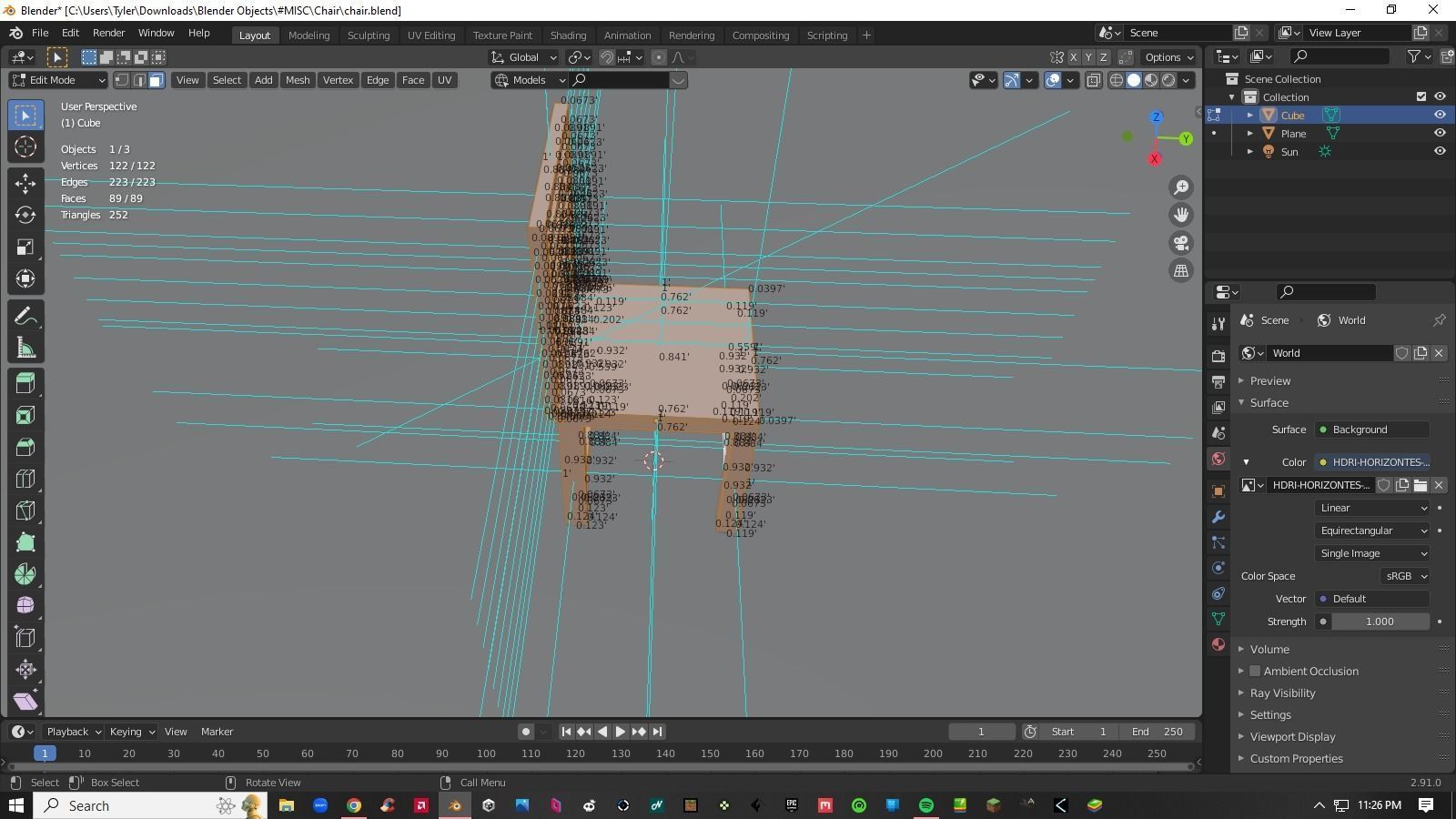This screenshot has height=819, width=1456.
Task: Expand the Cube tree item
Action: coord(1250,116)
